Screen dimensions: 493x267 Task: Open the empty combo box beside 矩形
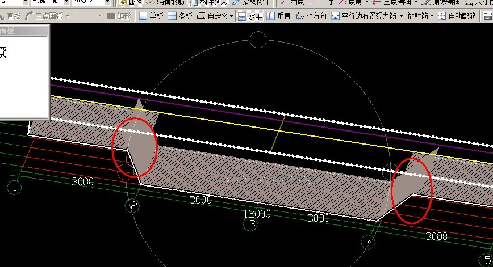(x=87, y=16)
